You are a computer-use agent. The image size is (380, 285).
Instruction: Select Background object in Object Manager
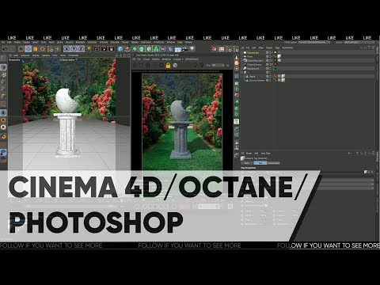253,68
